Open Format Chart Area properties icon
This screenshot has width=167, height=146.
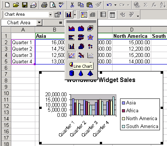[58, 15]
